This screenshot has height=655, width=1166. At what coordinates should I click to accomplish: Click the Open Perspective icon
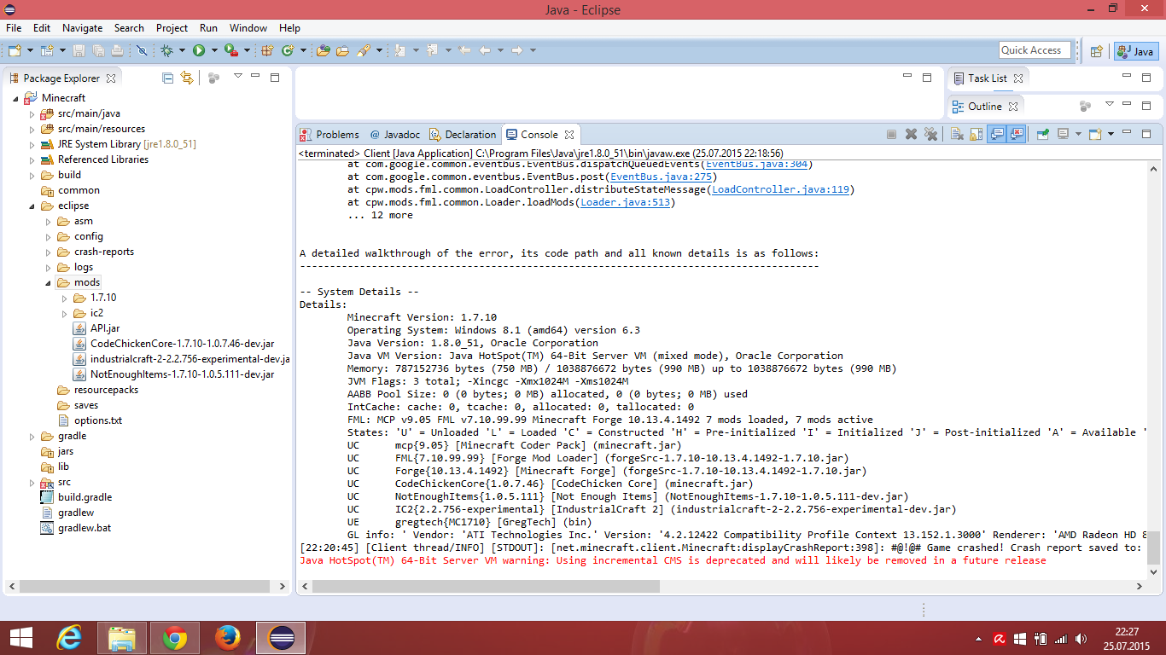tap(1097, 51)
